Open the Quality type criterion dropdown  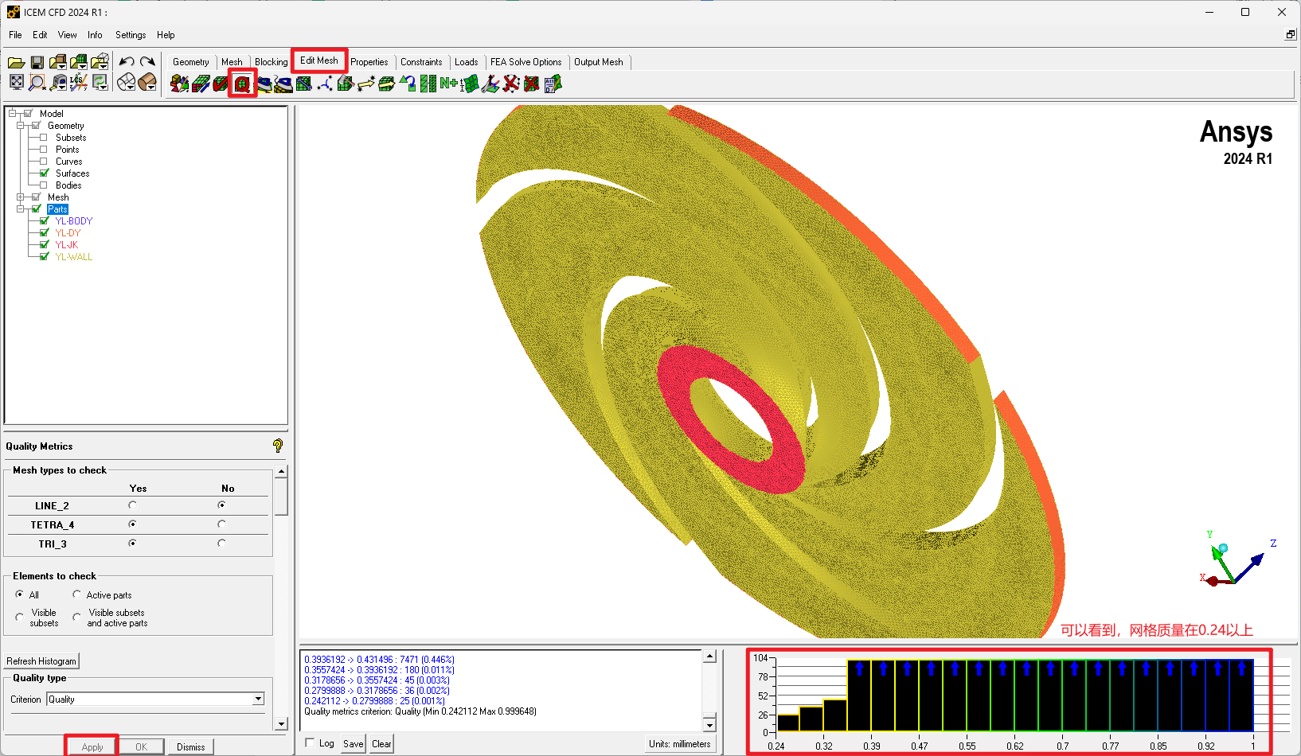point(258,699)
